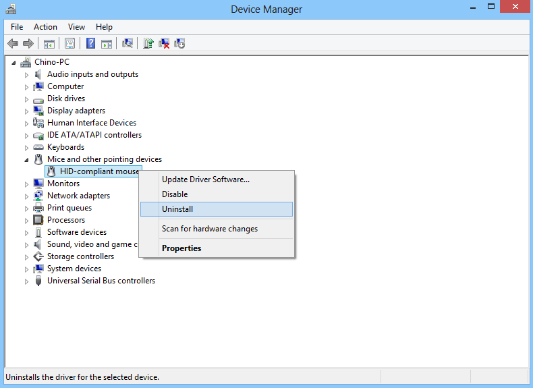
Task: Click the HID-compliant mouse icon
Action: tap(51, 171)
